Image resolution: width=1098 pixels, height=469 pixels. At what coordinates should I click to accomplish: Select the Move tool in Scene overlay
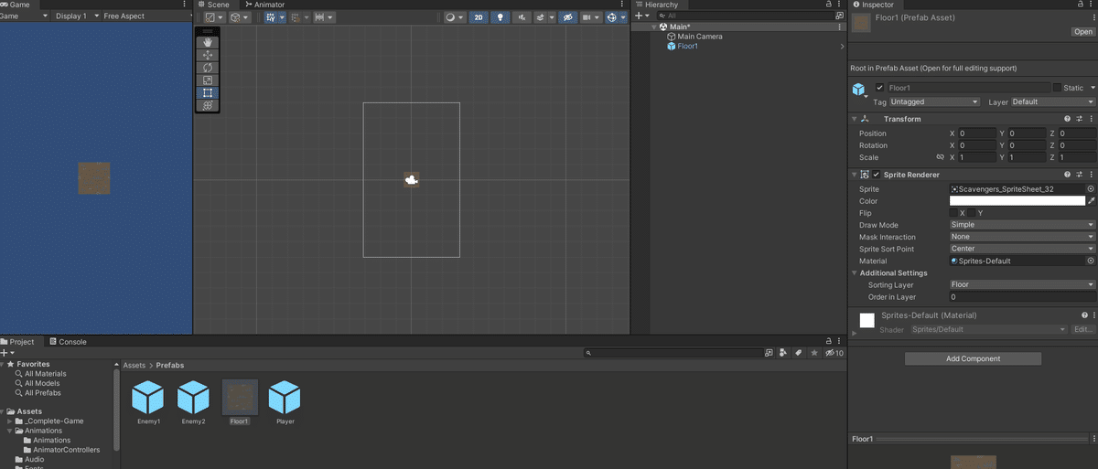tap(208, 55)
